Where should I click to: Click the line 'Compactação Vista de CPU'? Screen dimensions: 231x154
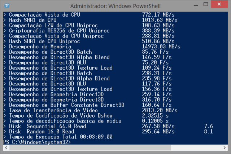pos(45,15)
